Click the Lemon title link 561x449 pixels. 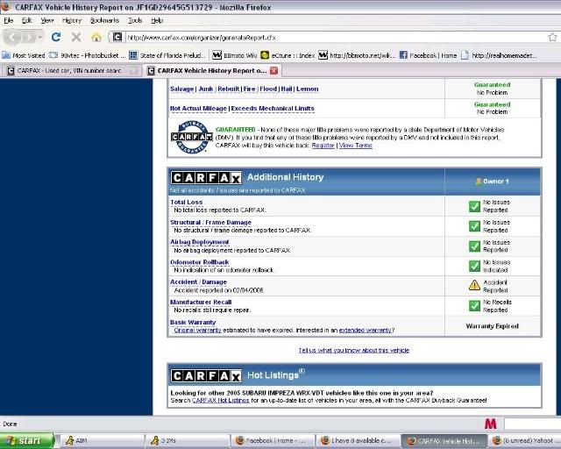pos(308,89)
